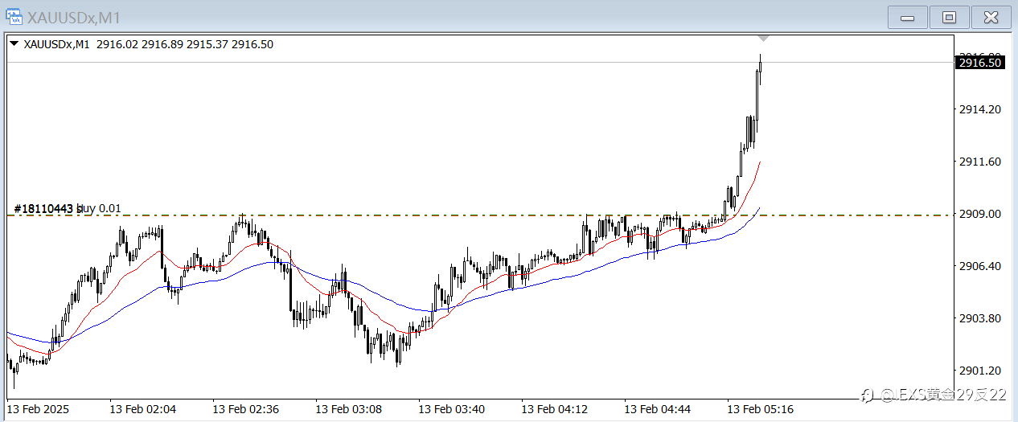1018x422 pixels.
Task: Click the 13 Feb 02:04 time label
Action: click(x=142, y=409)
